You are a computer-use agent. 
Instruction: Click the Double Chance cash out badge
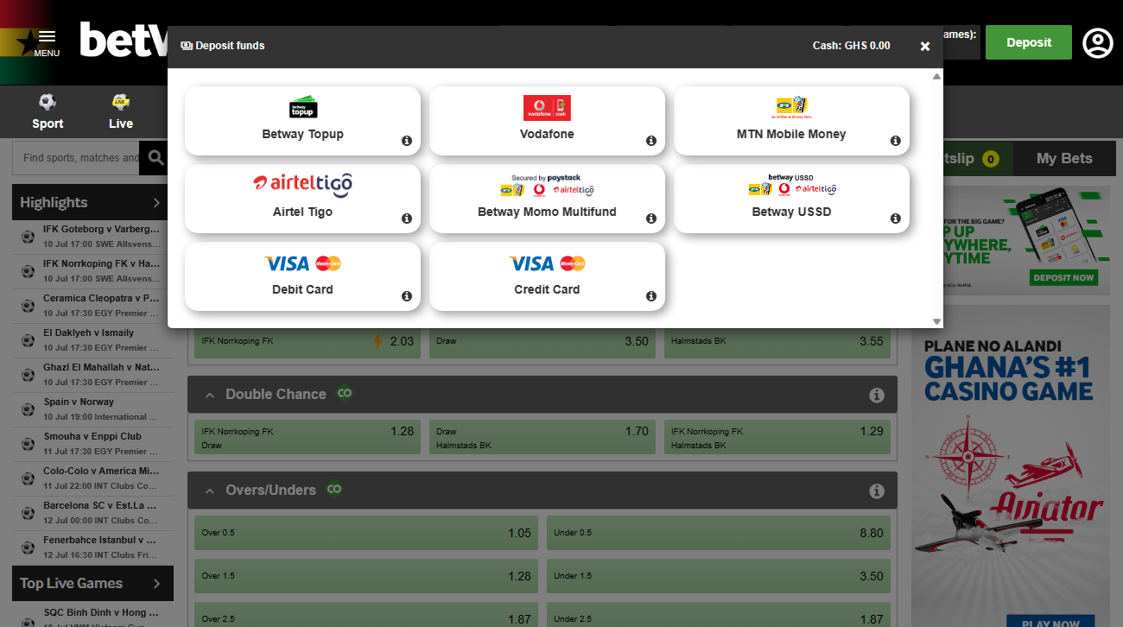tap(345, 393)
